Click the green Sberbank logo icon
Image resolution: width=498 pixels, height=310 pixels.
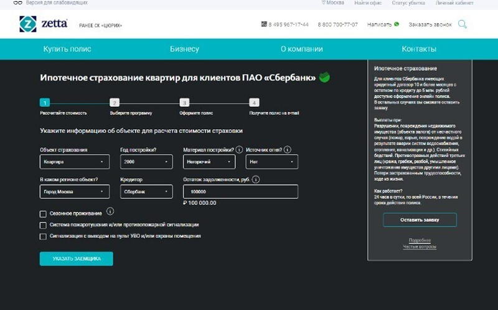(x=324, y=77)
